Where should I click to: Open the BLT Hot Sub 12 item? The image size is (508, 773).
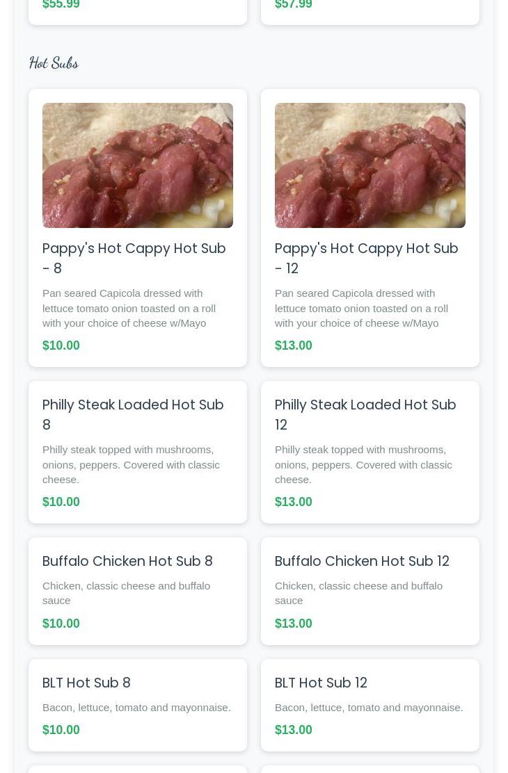321,683
